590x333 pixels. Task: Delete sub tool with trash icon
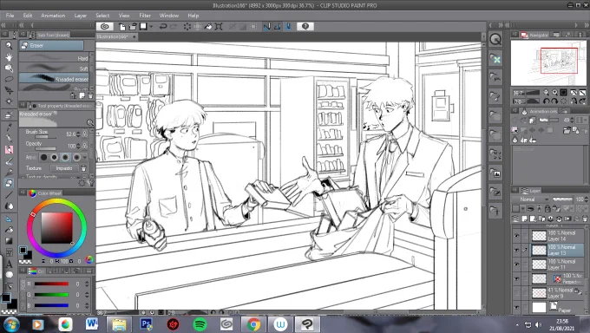(x=90, y=95)
